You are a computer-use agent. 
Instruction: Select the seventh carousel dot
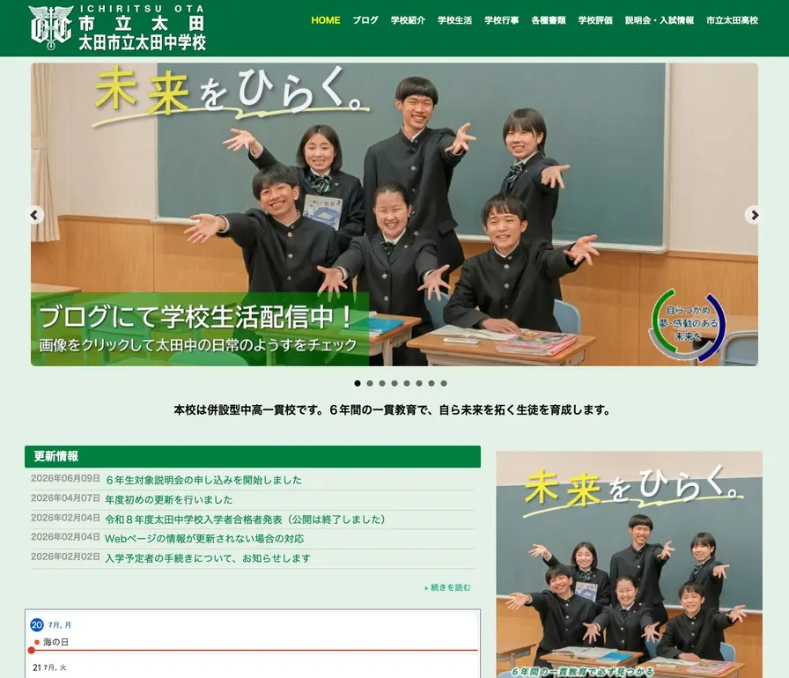[x=431, y=383]
